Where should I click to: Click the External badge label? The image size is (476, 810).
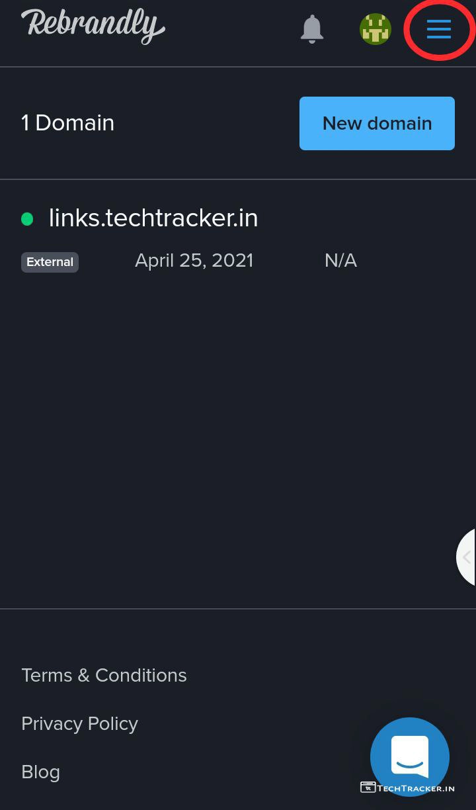tap(50, 262)
